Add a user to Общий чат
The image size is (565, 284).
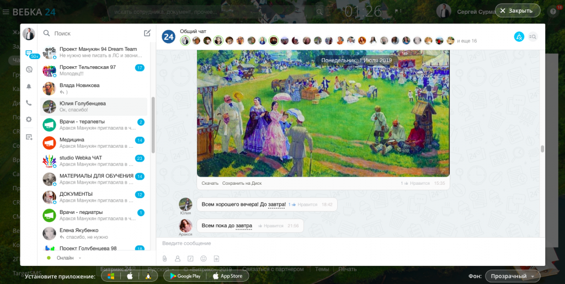pyautogui.click(x=519, y=36)
